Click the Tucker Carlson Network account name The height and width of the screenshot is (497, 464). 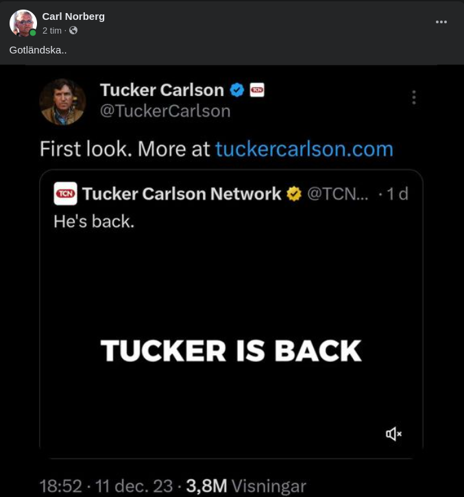pyautogui.click(x=182, y=194)
